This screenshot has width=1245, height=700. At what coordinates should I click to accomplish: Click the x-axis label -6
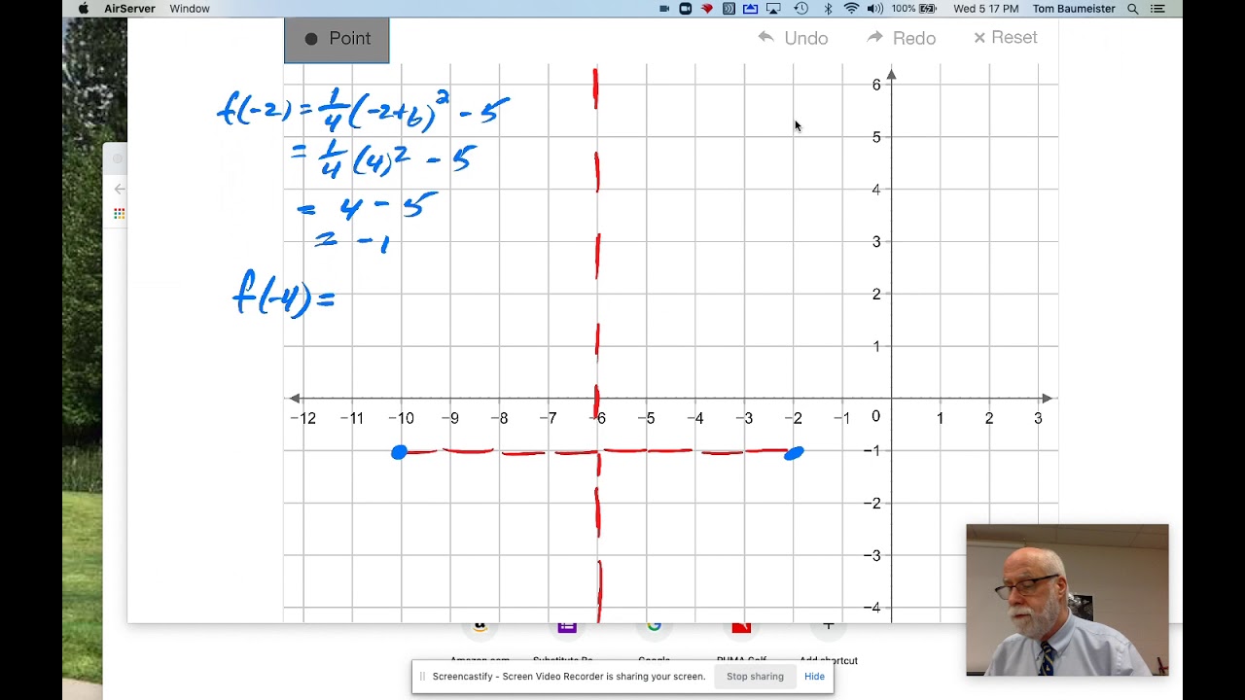click(600, 418)
